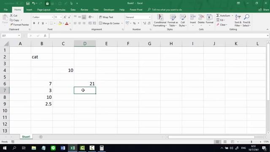Decrease font size with the smaller A icon

point(69,17)
